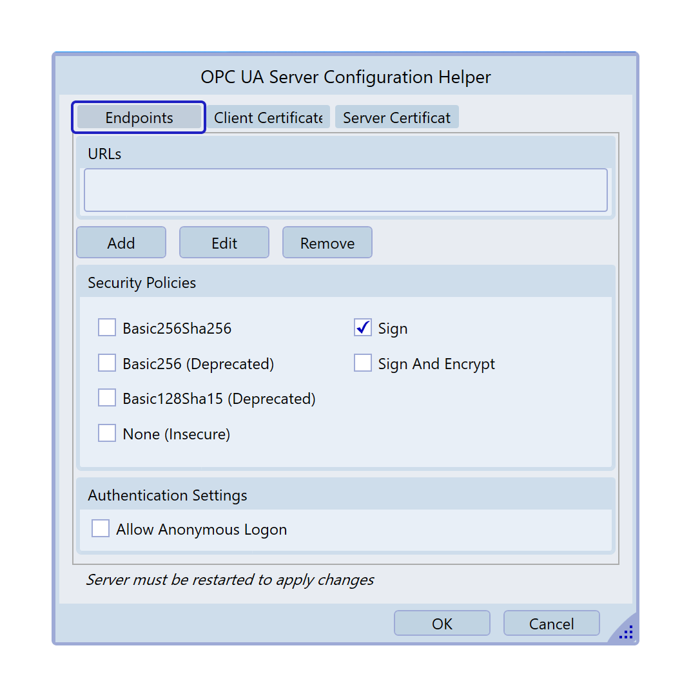This screenshot has height=697, width=691.
Task: Click the Edit URL button
Action: [x=224, y=243]
